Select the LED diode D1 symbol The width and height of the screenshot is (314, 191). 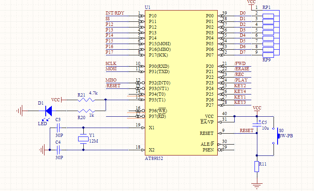(x=49, y=110)
